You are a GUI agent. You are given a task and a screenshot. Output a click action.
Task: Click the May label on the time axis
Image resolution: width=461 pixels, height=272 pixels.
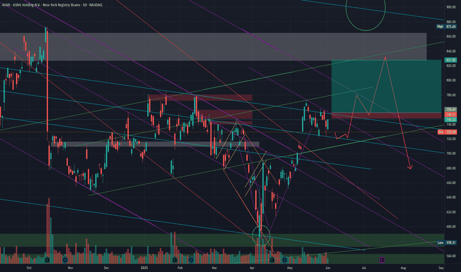coord(290,268)
